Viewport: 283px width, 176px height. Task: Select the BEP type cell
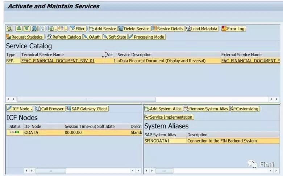pyautogui.click(x=13, y=61)
